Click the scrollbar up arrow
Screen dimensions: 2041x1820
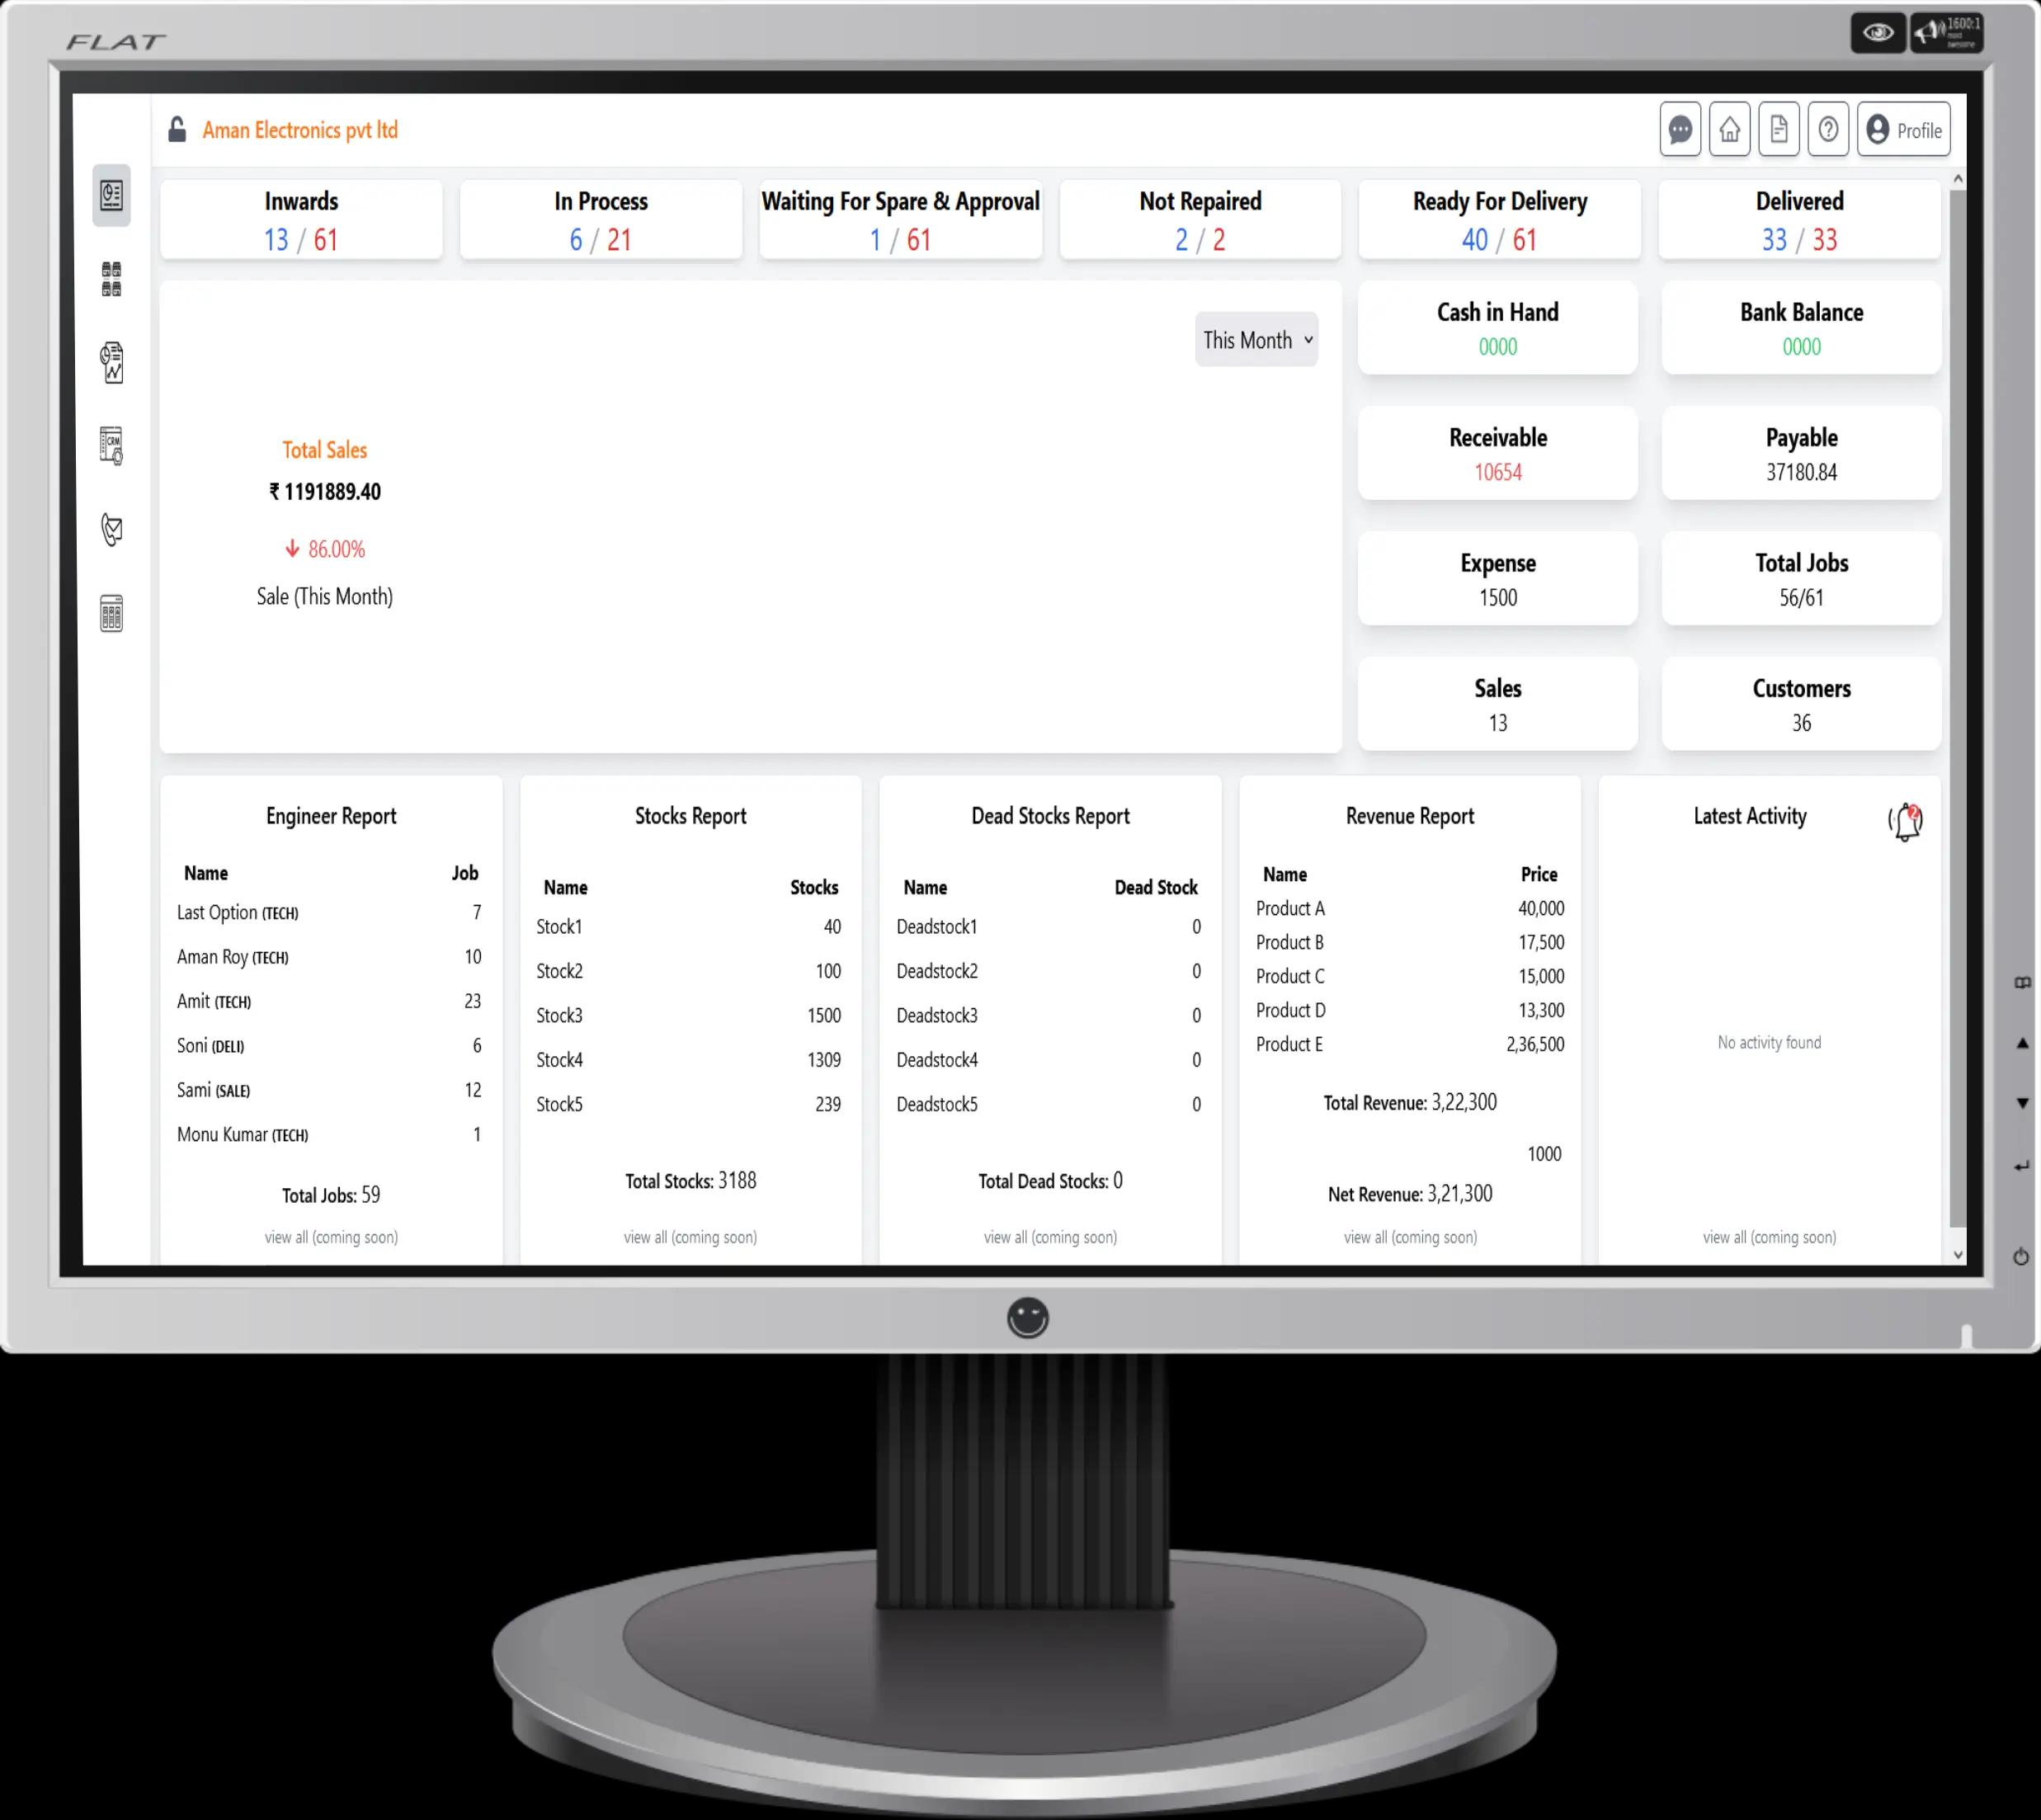click(1958, 179)
